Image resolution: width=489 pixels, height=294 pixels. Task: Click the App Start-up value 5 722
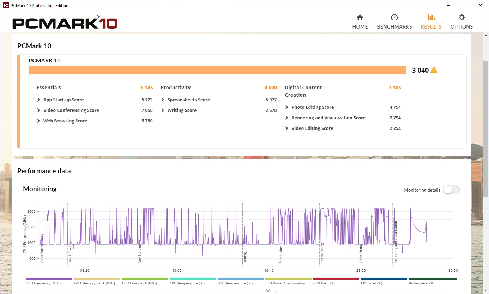[147, 100]
